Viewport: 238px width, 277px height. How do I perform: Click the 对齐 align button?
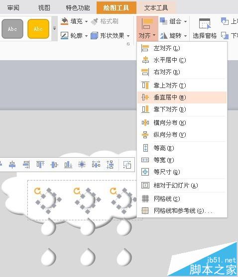(x=147, y=29)
